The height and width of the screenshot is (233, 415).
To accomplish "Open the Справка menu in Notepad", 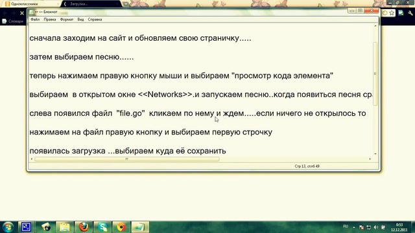I will click(95, 19).
